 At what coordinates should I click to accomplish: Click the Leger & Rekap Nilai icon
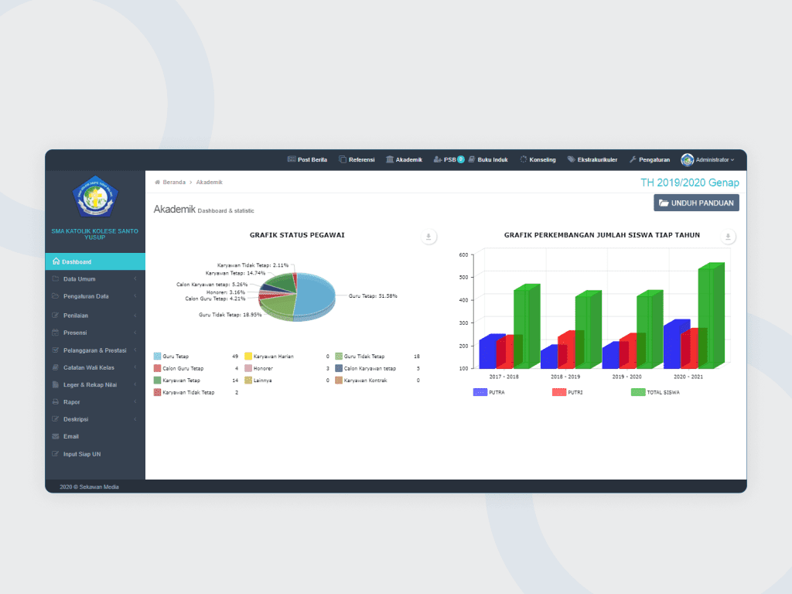point(56,384)
